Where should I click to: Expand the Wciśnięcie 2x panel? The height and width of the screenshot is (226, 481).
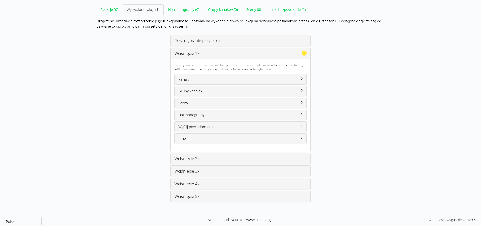[x=240, y=159]
